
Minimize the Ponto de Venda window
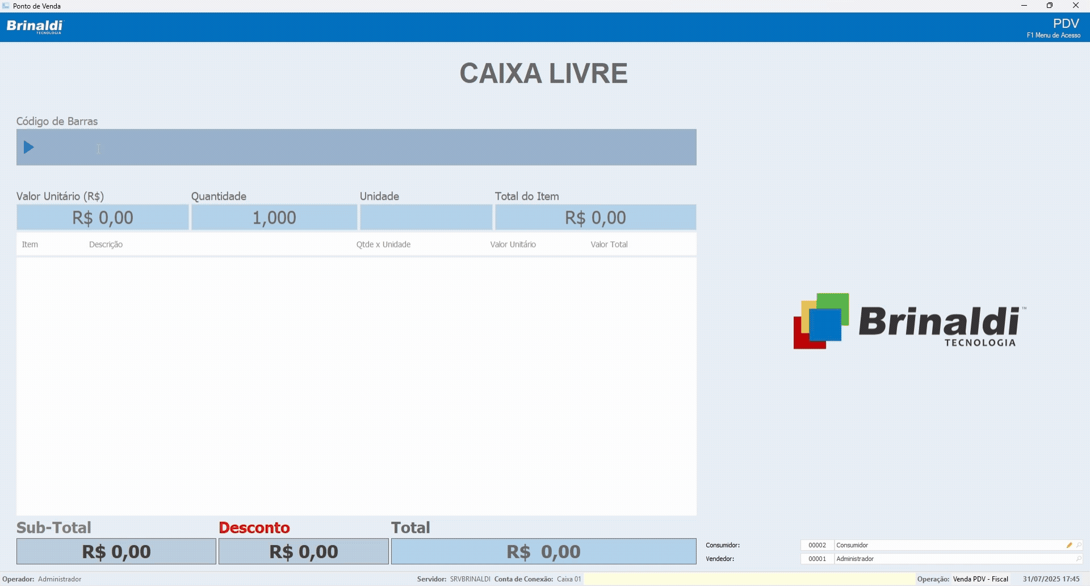(1024, 6)
